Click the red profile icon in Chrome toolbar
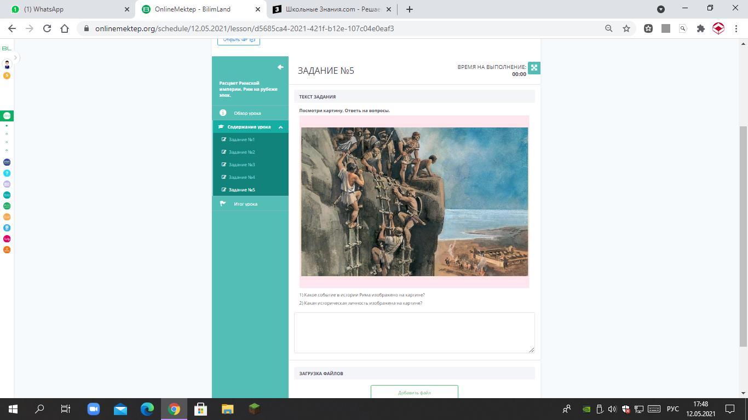The width and height of the screenshot is (748, 420). coord(718,28)
